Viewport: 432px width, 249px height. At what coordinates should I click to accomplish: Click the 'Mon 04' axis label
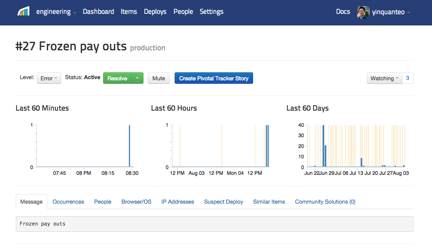235,173
